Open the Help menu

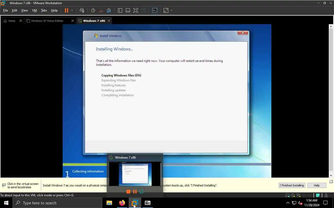coord(54,10)
